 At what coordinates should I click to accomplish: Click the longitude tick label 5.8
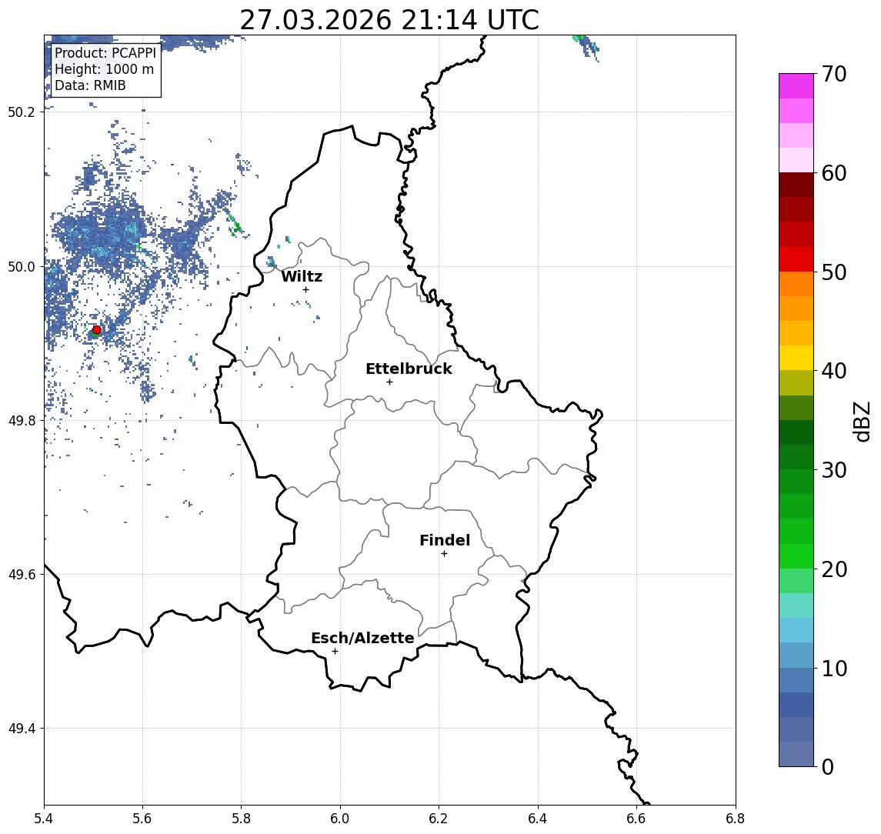pos(241,819)
